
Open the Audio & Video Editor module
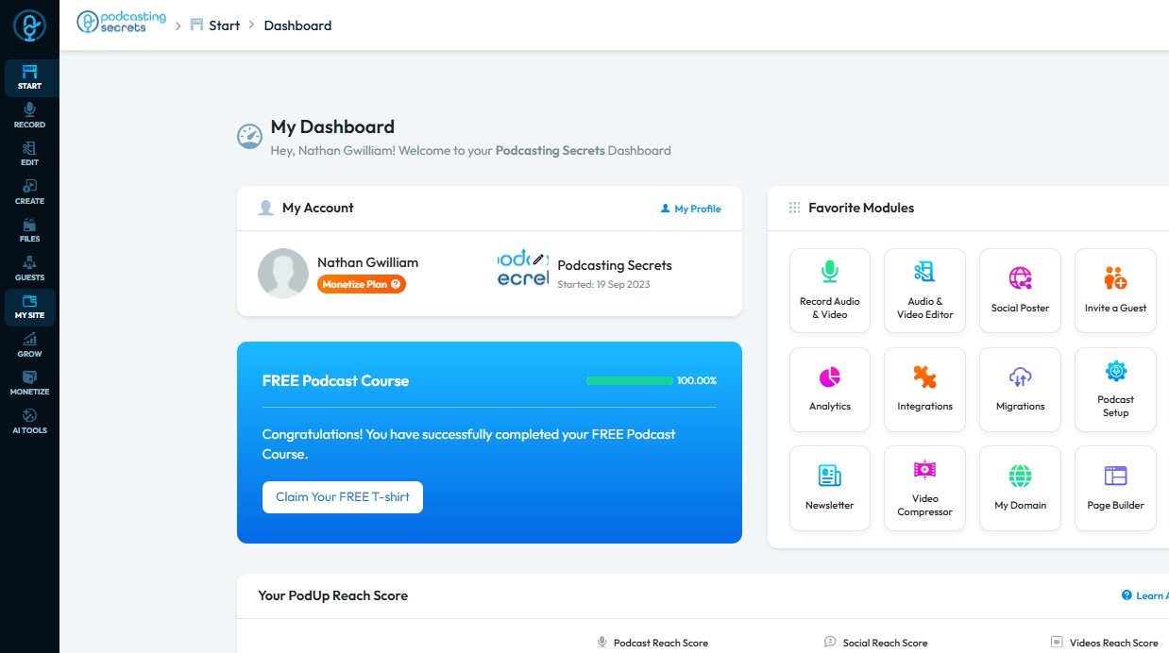pos(924,290)
